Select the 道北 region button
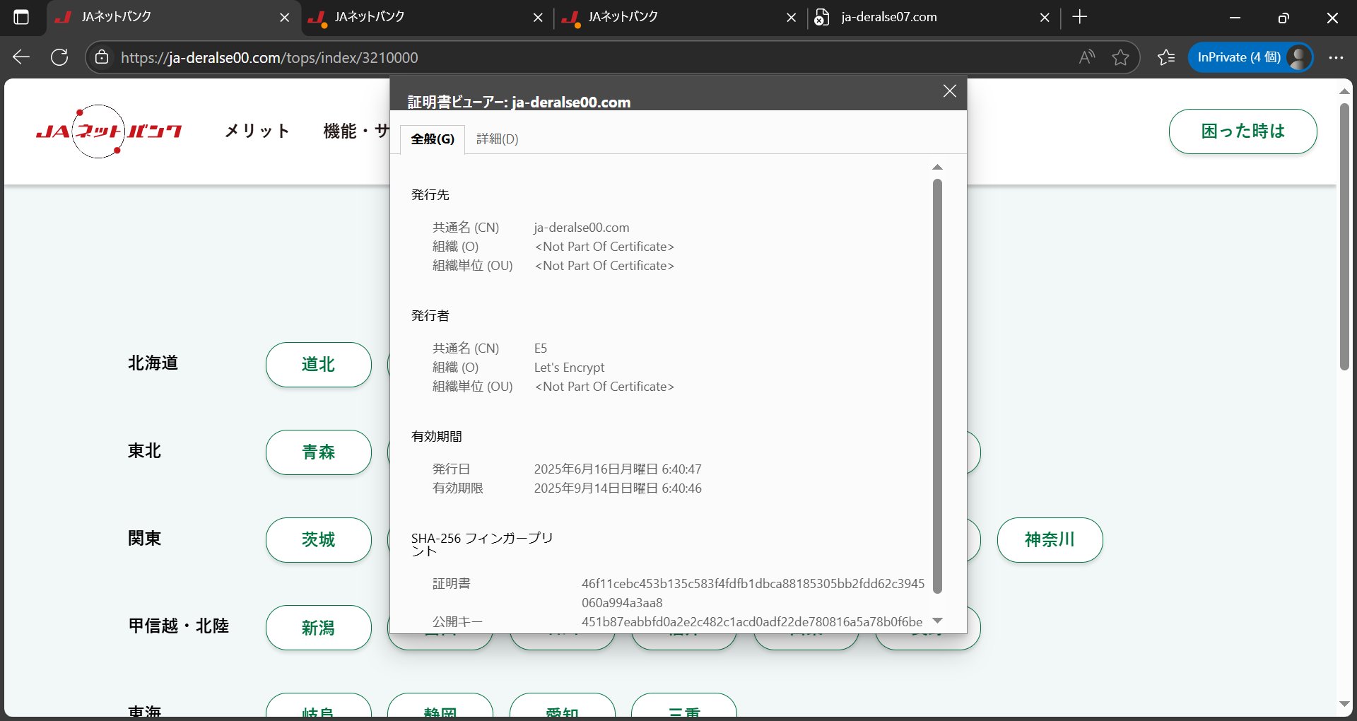The height and width of the screenshot is (721, 1357). [319, 365]
